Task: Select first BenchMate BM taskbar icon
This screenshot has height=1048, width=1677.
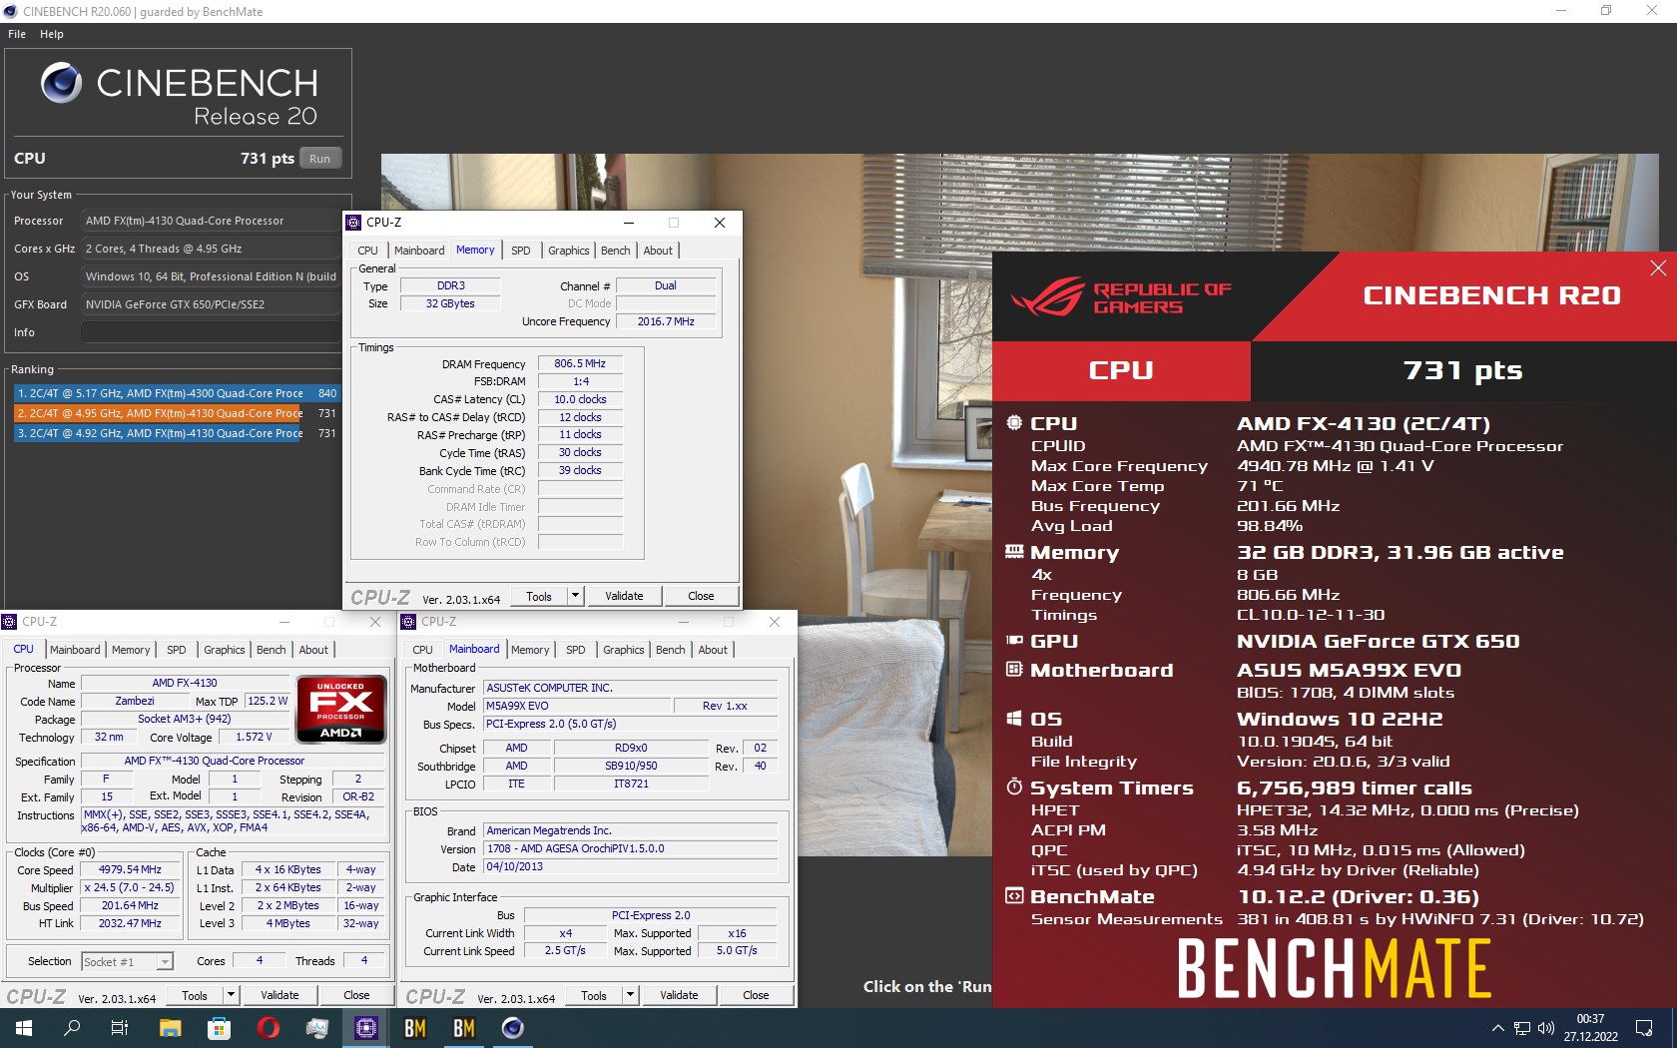Action: [x=415, y=1028]
